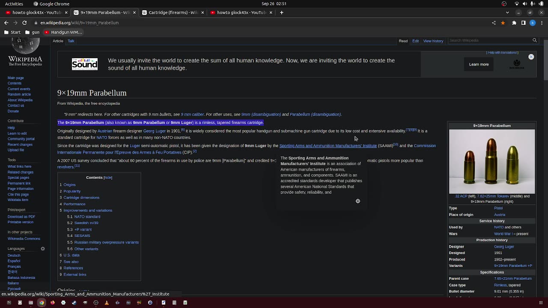Open the Wikimedia Commons link
Screen dimensions: 548x308
tap(24, 239)
